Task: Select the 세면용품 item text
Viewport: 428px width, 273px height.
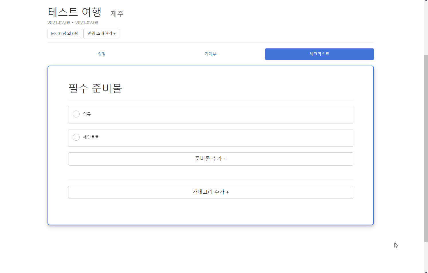Action: tap(91, 137)
